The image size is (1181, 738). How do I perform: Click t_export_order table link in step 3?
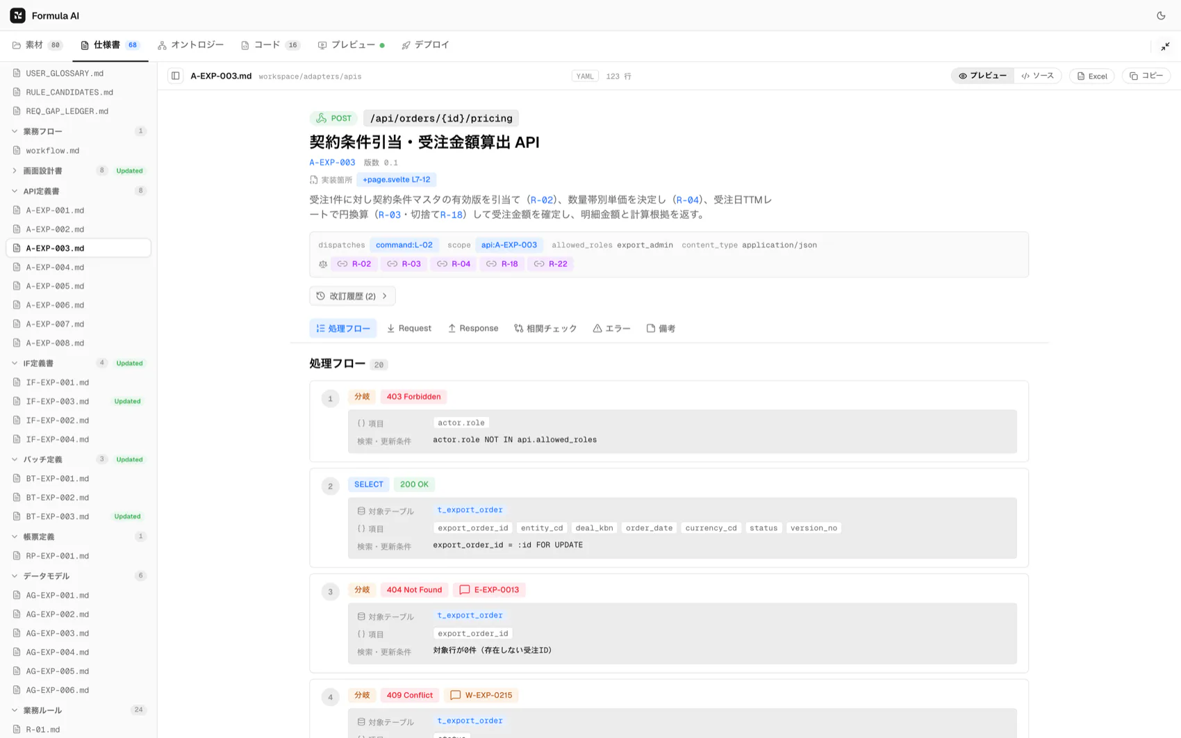tap(470, 616)
